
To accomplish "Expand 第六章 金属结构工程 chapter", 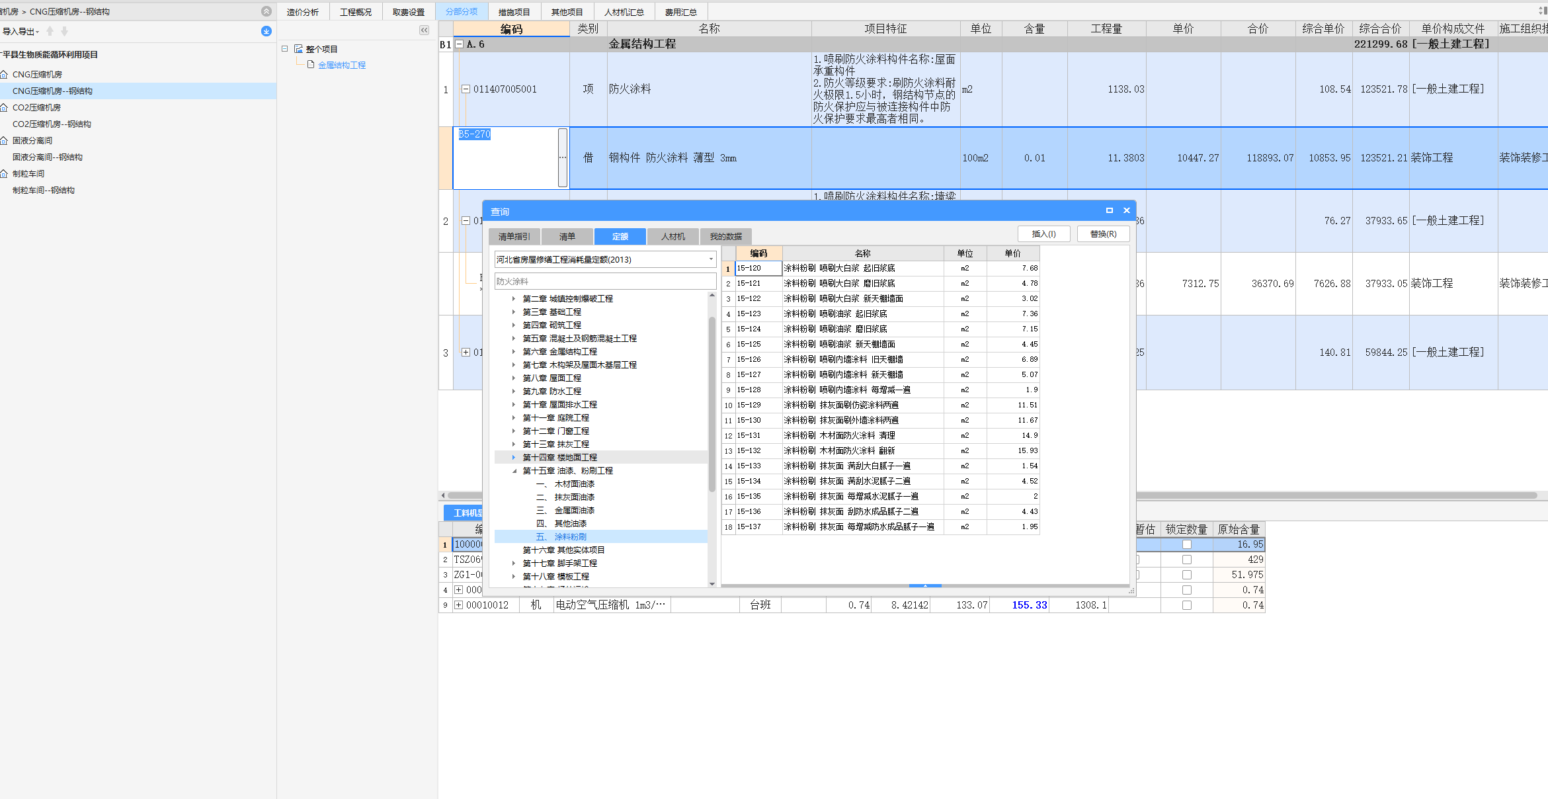I will pyautogui.click(x=514, y=352).
